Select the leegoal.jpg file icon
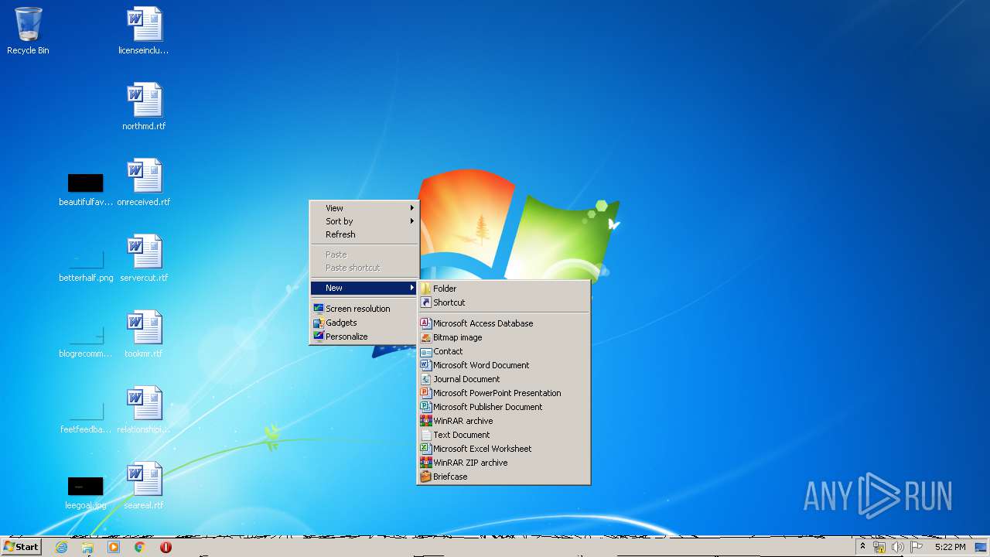Viewport: 990px width, 557px height. (86, 492)
